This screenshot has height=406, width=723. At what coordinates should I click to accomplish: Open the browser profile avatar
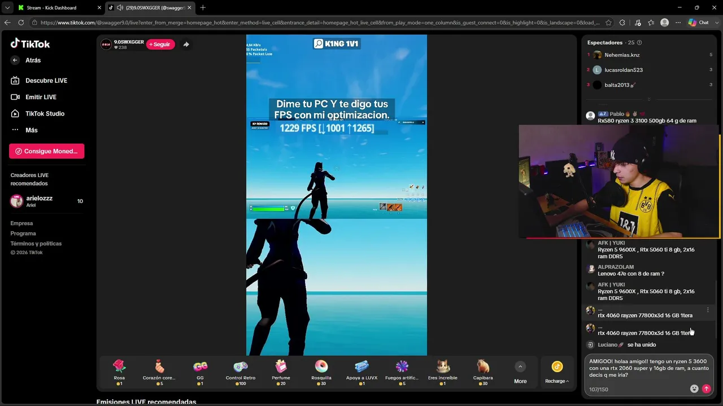pyautogui.click(x=665, y=23)
